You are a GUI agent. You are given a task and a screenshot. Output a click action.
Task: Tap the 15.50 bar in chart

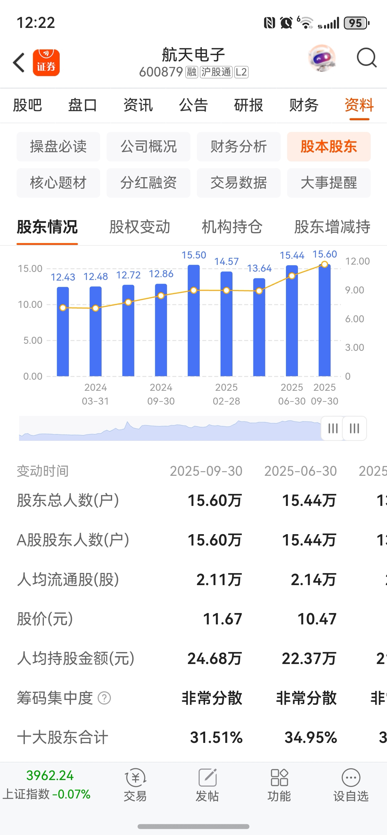coord(194,320)
